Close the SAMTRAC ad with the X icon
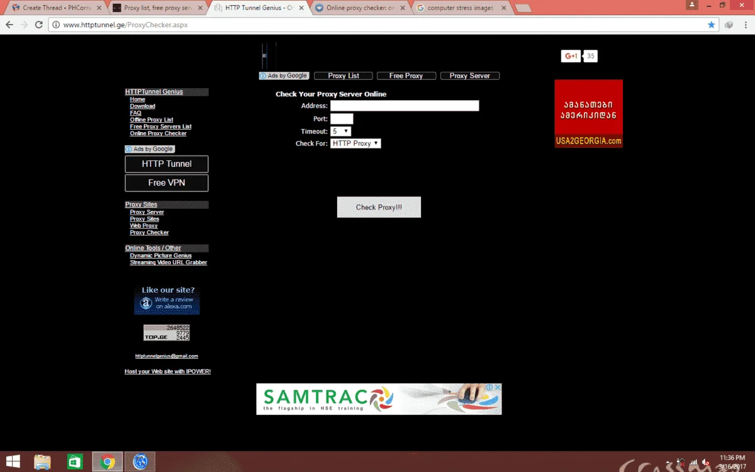The width and height of the screenshot is (755, 472). [497, 388]
